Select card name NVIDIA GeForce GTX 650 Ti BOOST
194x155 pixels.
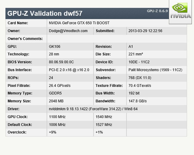point(79,23)
